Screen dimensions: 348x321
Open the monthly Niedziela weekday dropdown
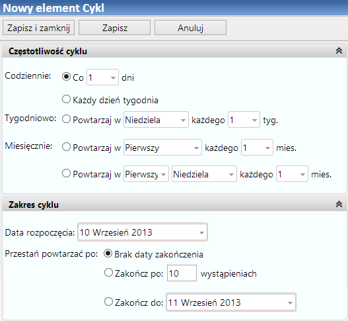204,174
